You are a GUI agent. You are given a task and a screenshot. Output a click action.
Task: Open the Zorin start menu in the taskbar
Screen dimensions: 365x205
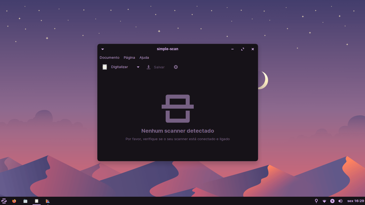[4, 201]
